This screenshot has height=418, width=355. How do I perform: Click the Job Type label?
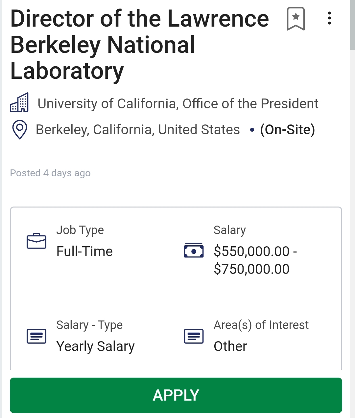pyautogui.click(x=80, y=230)
